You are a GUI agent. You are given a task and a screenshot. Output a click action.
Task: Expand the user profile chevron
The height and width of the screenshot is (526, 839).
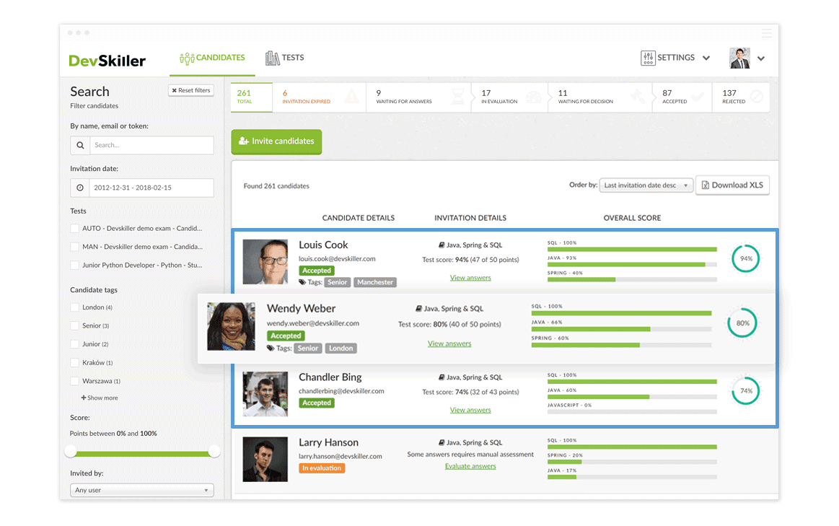coord(761,58)
